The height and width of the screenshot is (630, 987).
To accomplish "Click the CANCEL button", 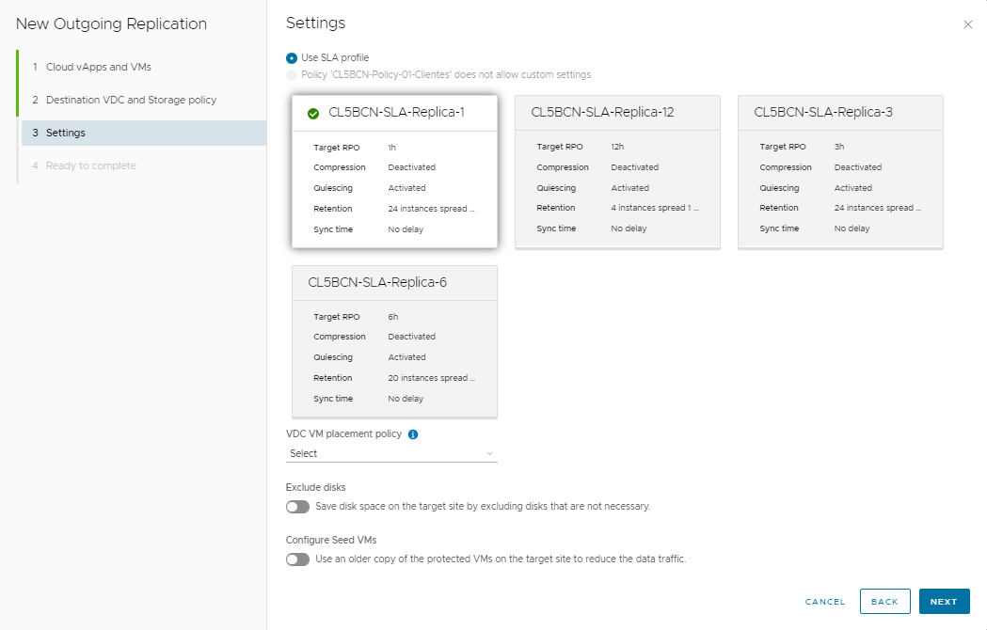I will point(825,602).
